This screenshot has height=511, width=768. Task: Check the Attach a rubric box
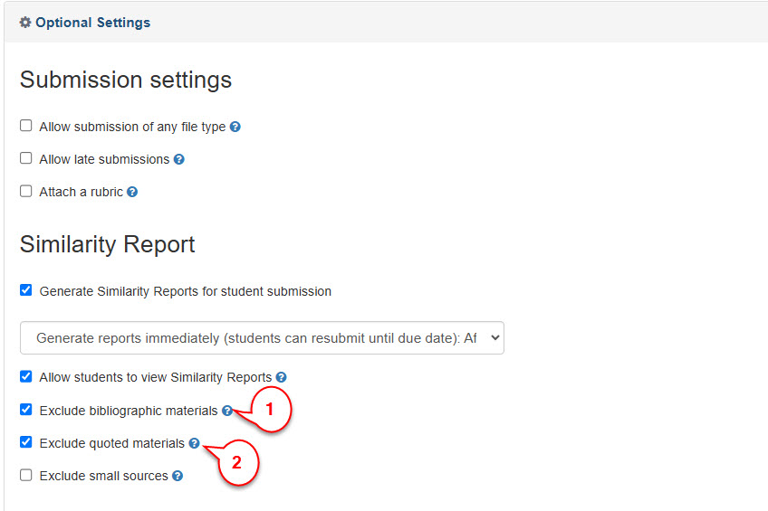[26, 191]
